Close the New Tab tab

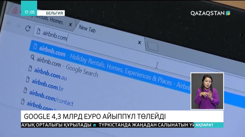tap(139, 42)
